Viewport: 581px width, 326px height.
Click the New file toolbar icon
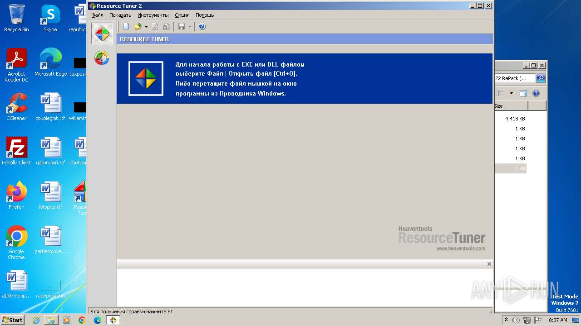pyautogui.click(x=126, y=27)
